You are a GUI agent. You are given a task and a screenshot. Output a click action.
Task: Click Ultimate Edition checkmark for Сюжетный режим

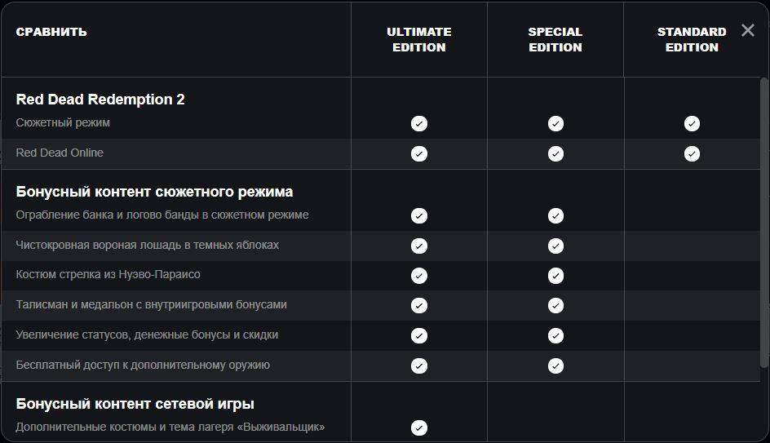(x=419, y=123)
